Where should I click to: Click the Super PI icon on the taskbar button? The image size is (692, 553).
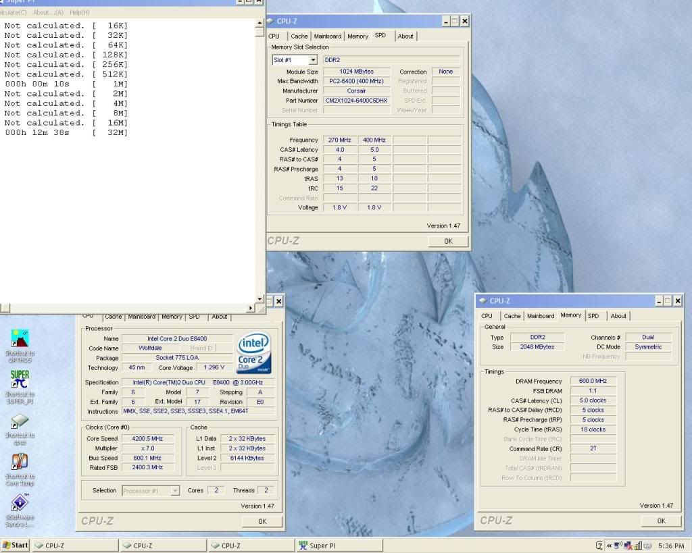[303, 546]
